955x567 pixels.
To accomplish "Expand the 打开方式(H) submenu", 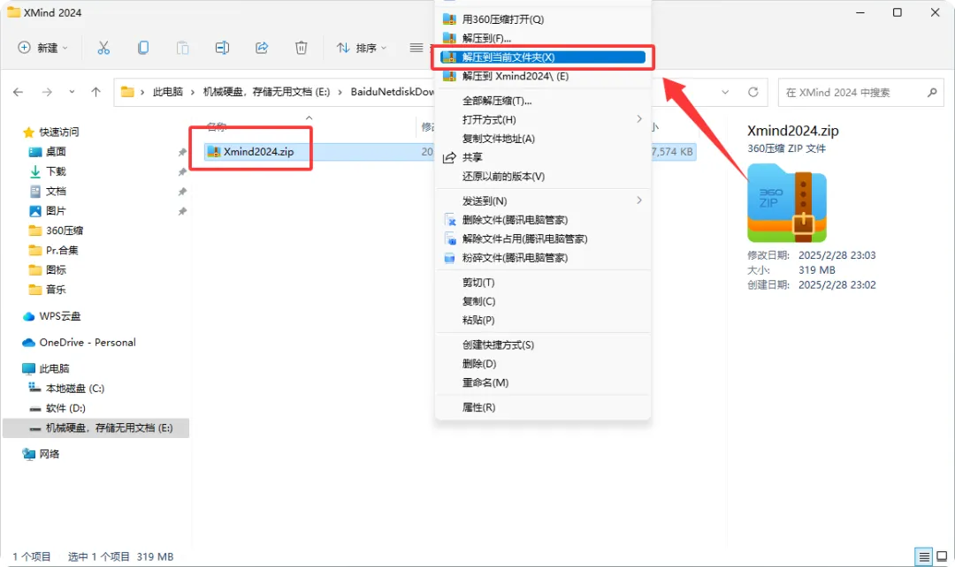I will (x=543, y=119).
